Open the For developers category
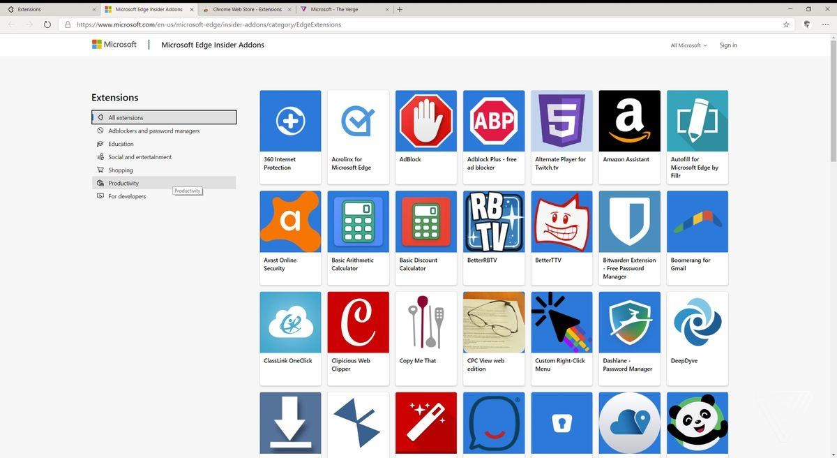The image size is (837, 458). pos(128,196)
